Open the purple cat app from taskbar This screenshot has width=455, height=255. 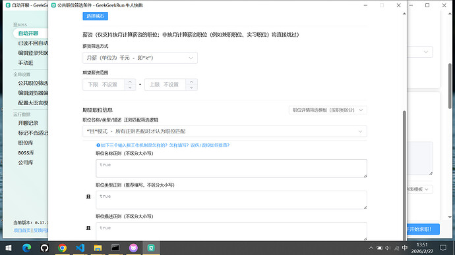[133, 248]
